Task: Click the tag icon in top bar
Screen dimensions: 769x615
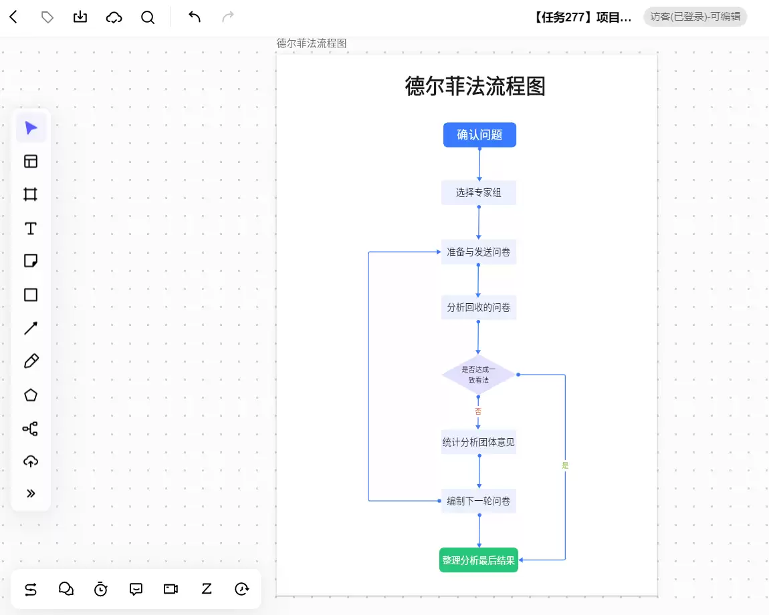Action: (47, 17)
